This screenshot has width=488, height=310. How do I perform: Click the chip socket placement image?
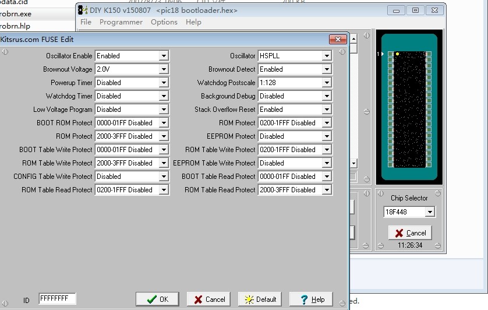409,107
